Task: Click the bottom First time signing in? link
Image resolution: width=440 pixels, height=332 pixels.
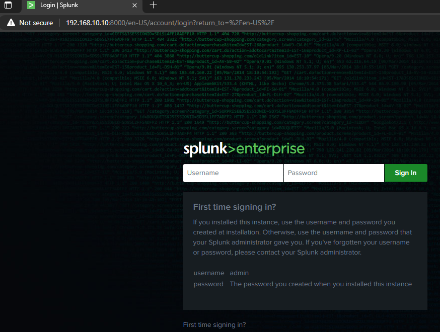Action: point(214,325)
